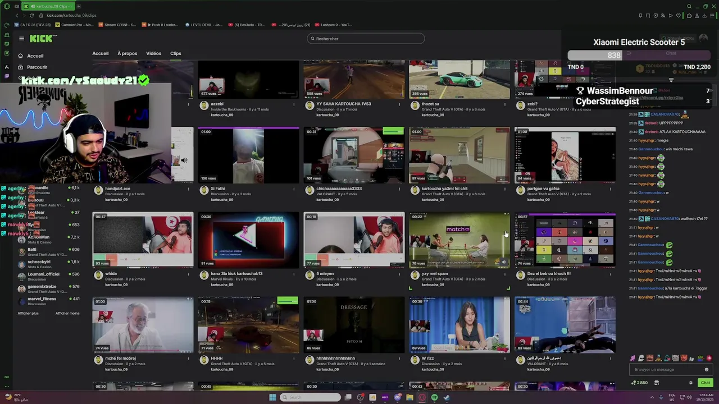Click Afficher moins in sidebar
The height and width of the screenshot is (404, 719).
67,313
